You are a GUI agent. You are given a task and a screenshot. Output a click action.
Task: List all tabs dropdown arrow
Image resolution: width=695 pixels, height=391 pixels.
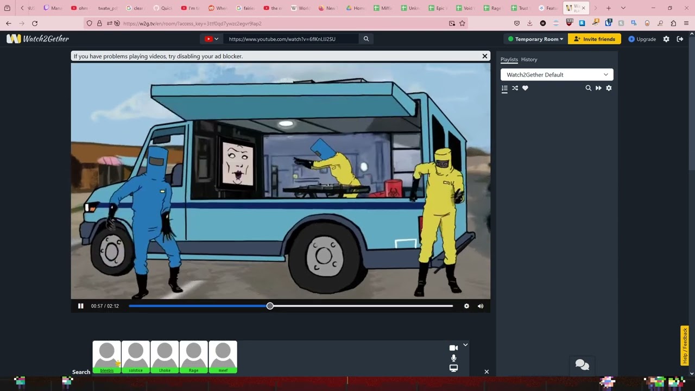[623, 8]
